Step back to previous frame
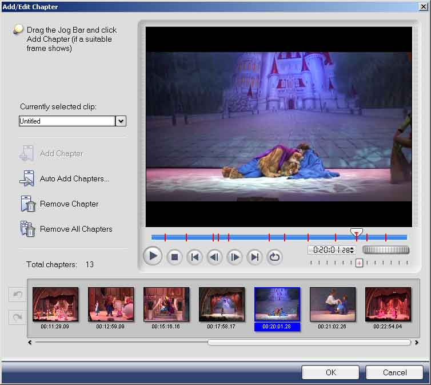This screenshot has width=431, height=385. coord(215,257)
